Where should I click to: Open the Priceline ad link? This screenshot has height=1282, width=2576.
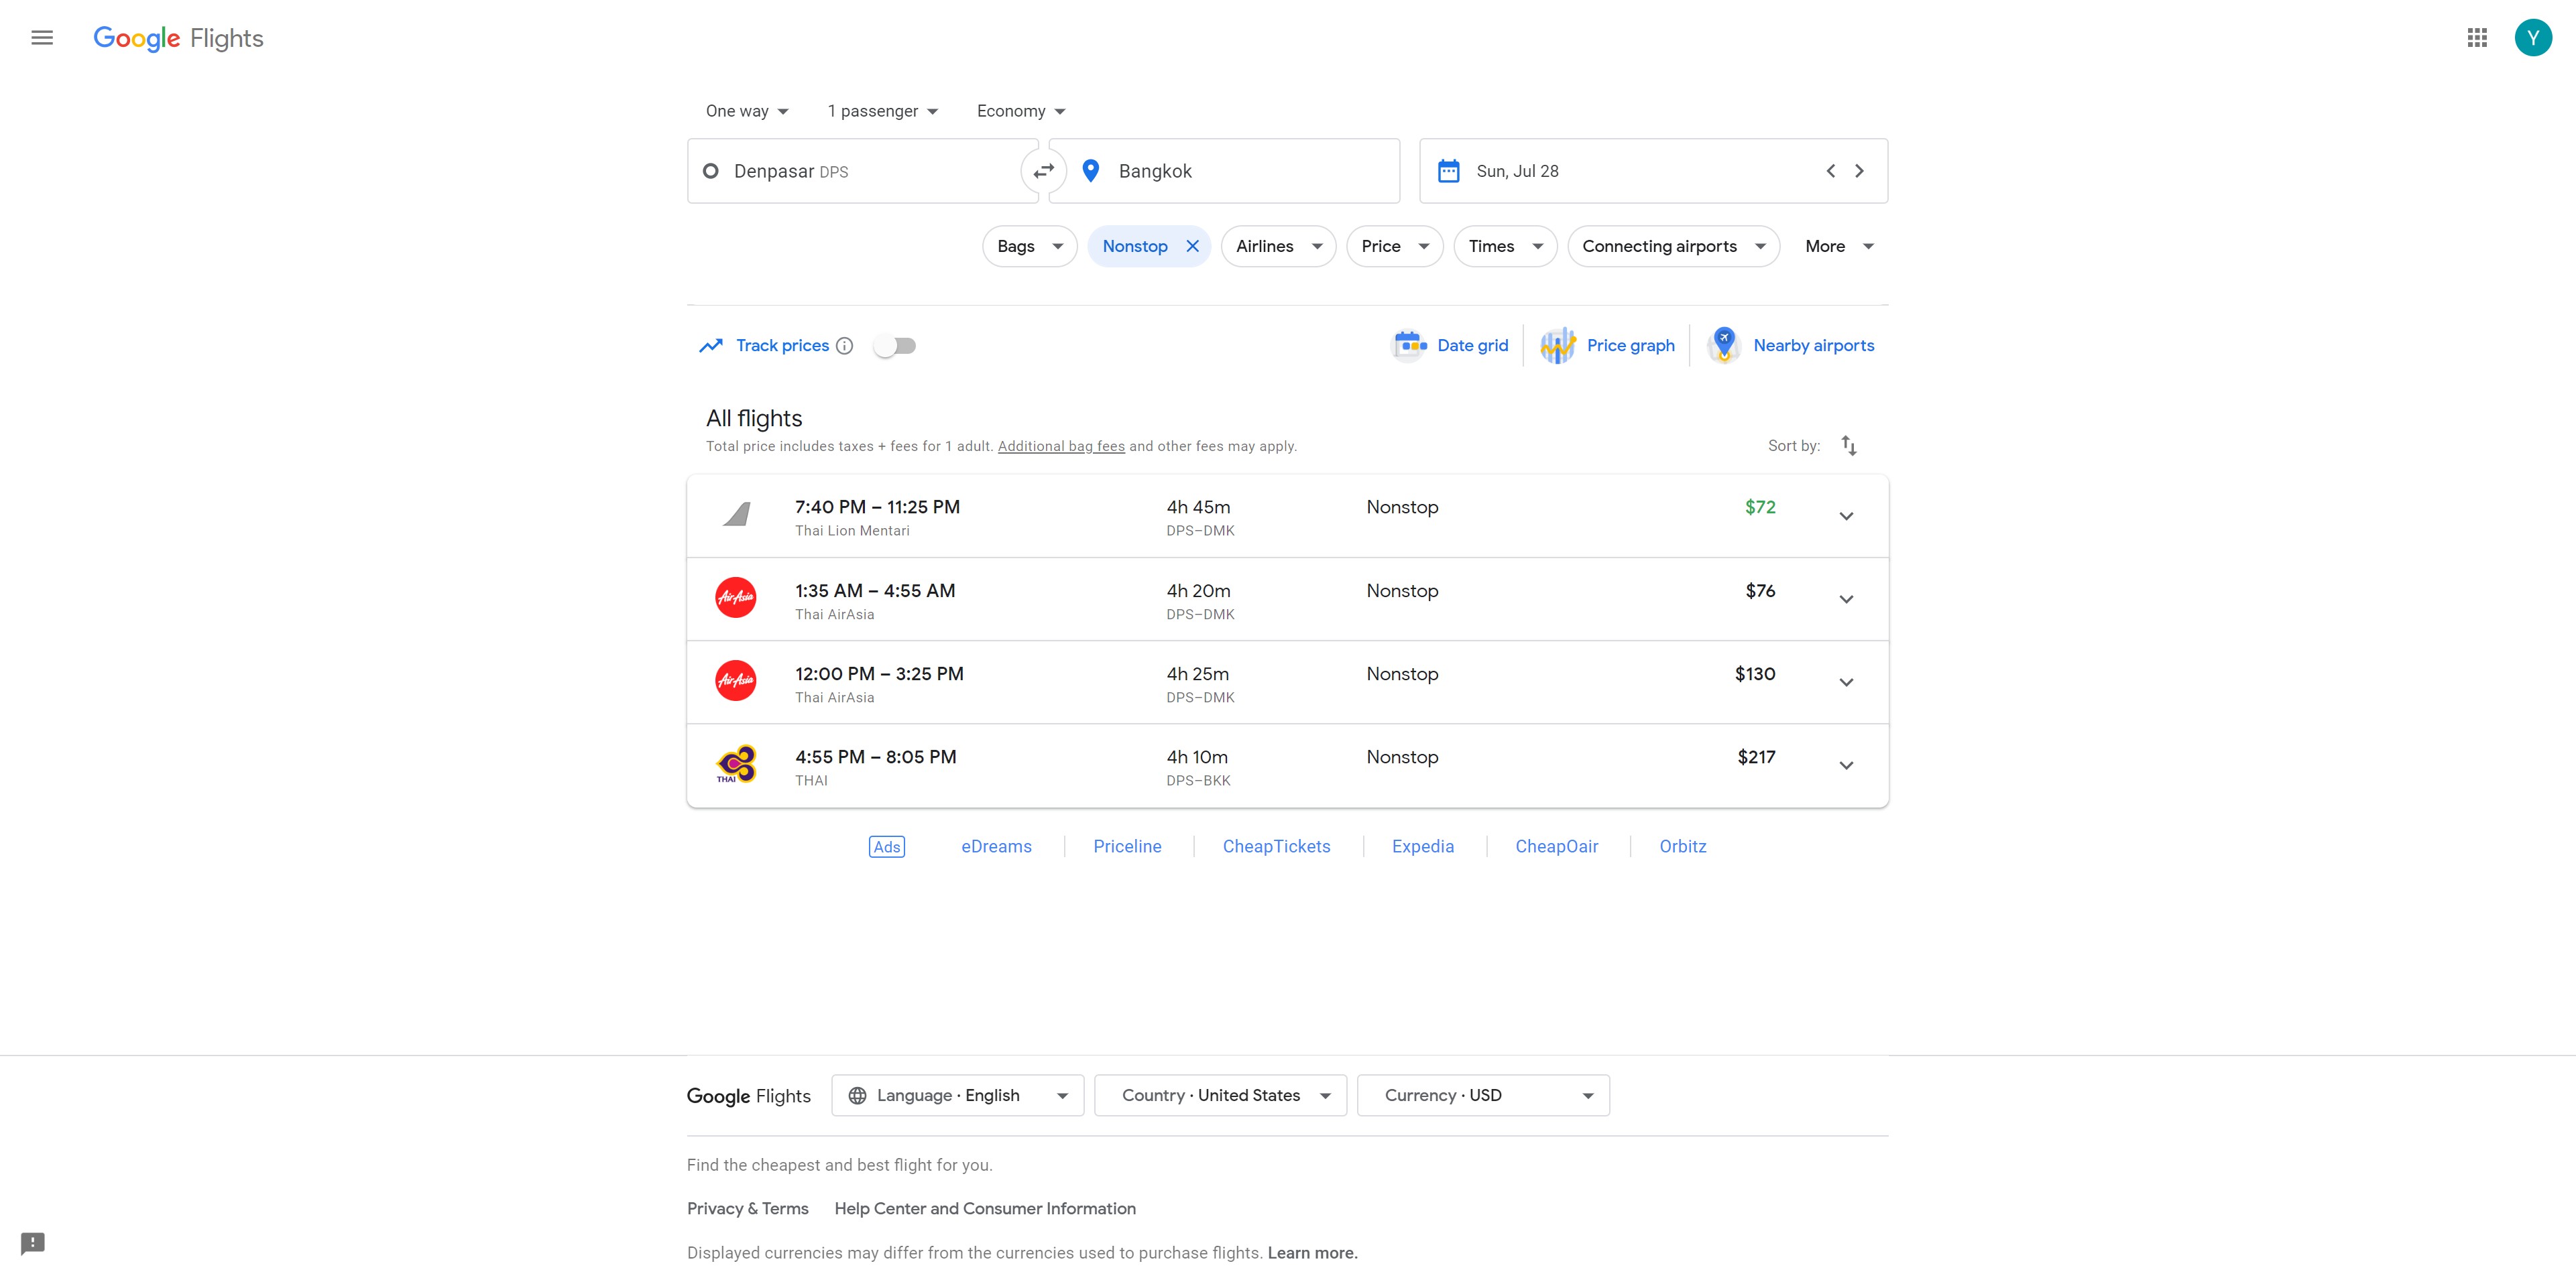(x=1127, y=846)
